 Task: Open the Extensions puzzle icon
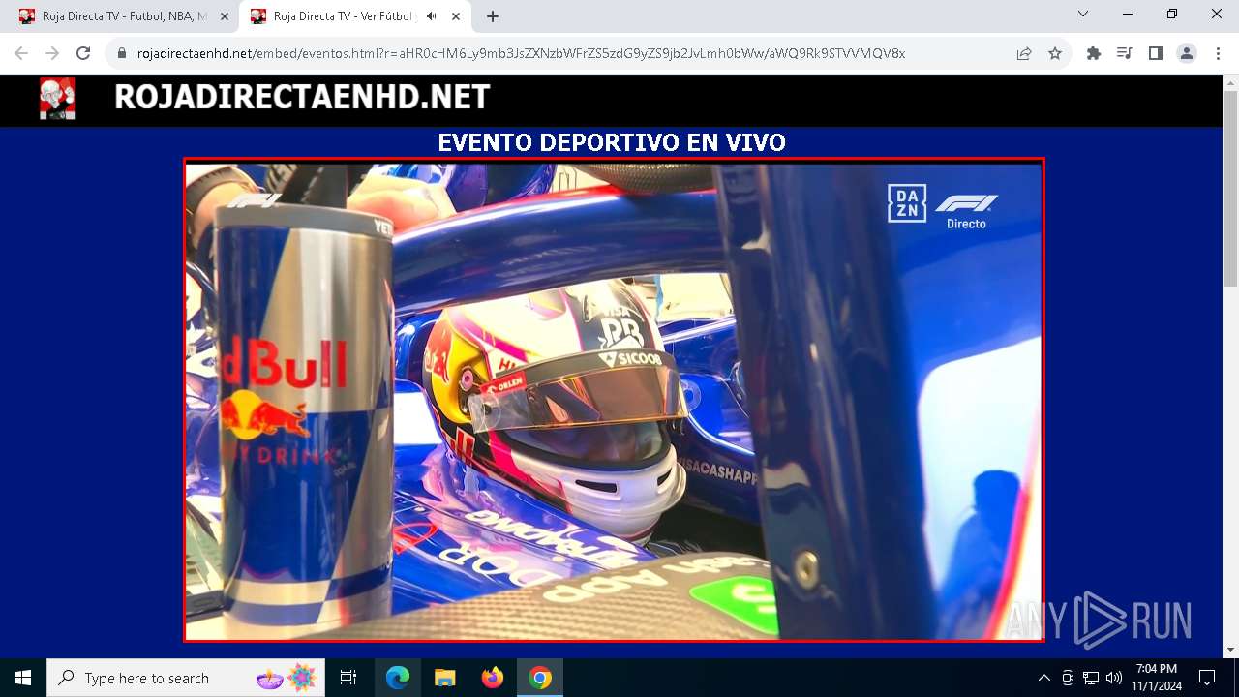(1094, 53)
